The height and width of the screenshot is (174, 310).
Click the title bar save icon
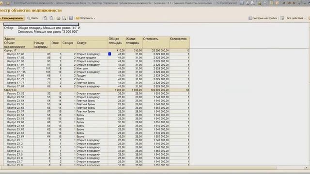click(242, 3)
